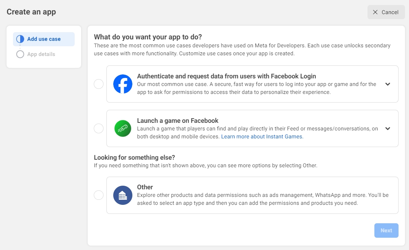
Task: Click the half-filled circle step icon
Action: tap(20, 39)
